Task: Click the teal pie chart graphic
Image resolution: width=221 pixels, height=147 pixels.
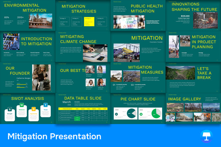Action: click(x=132, y=113)
